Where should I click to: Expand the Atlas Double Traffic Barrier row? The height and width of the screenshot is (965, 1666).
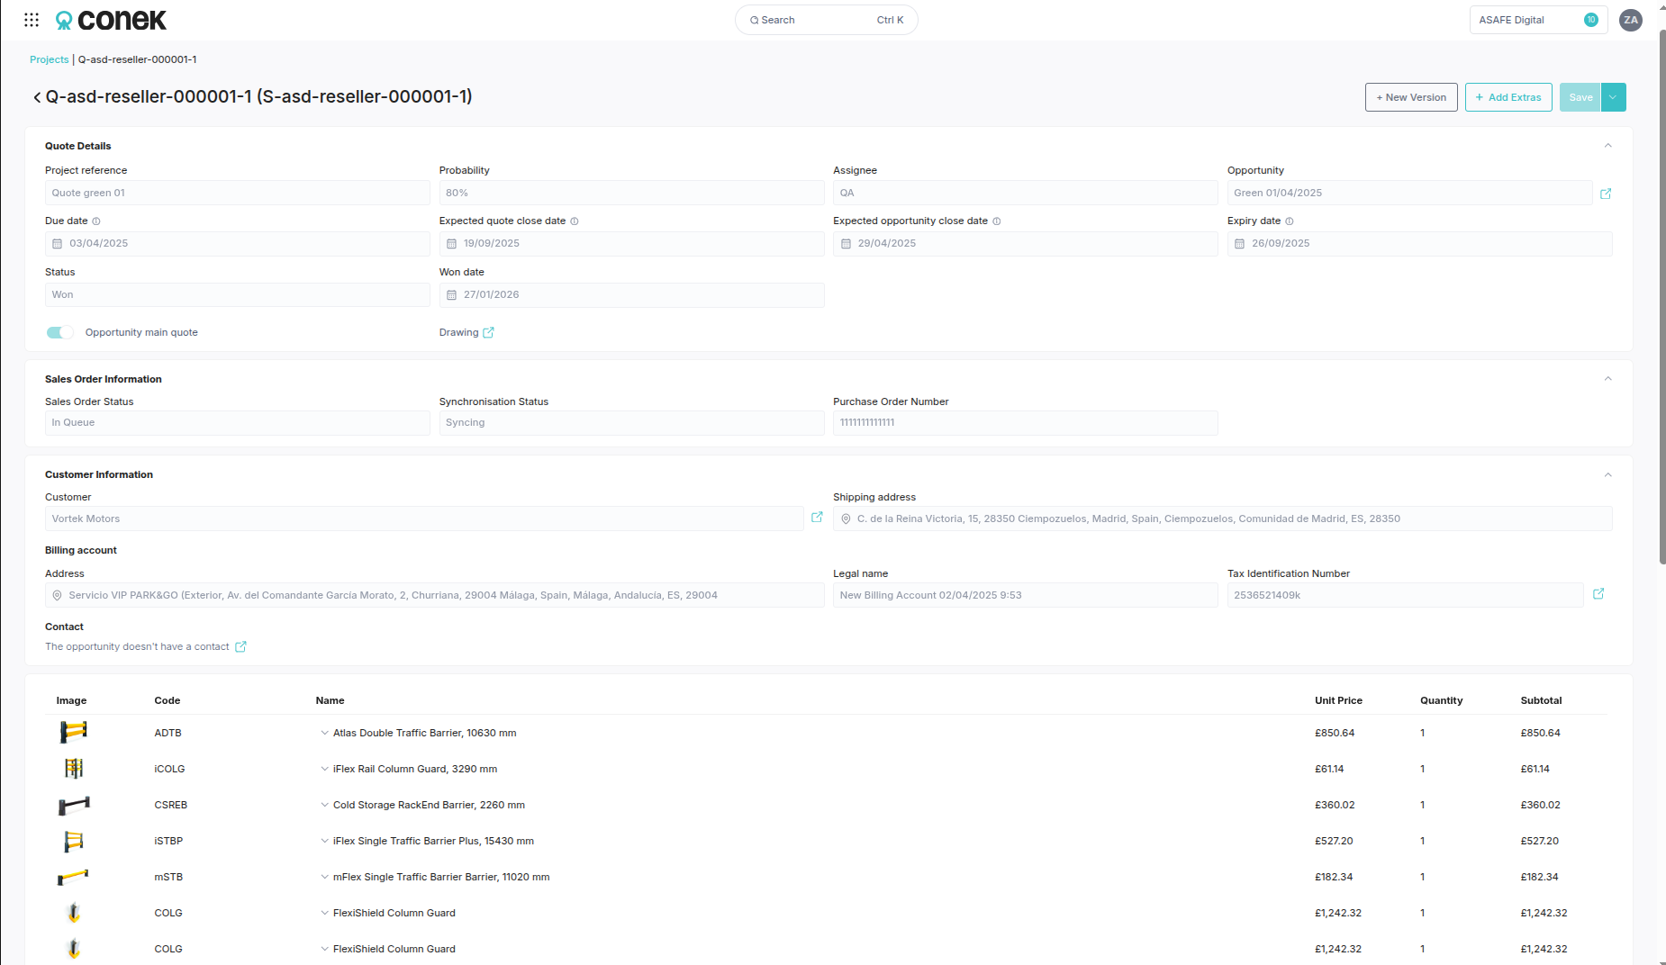[x=324, y=733]
